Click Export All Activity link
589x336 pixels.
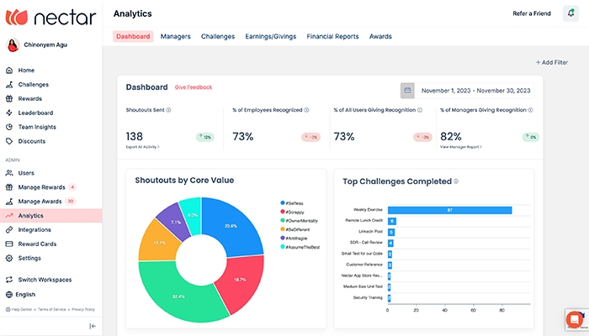coord(143,147)
